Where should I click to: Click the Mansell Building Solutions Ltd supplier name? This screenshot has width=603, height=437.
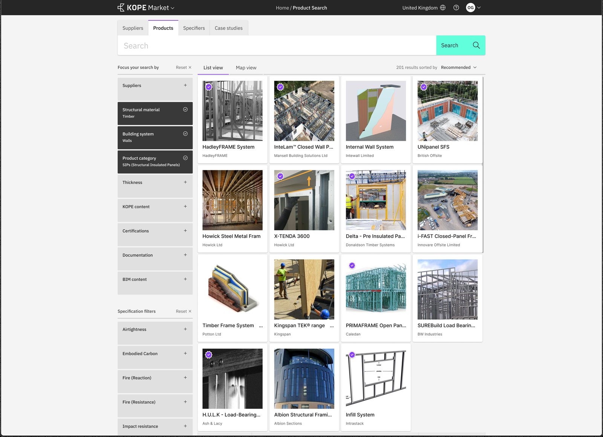pyautogui.click(x=301, y=155)
